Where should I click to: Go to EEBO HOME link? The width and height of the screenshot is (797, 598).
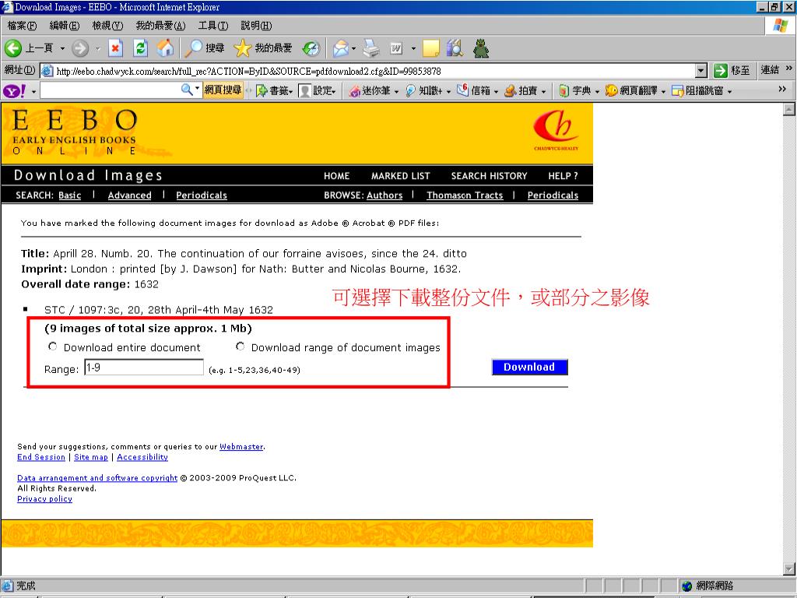coord(336,176)
